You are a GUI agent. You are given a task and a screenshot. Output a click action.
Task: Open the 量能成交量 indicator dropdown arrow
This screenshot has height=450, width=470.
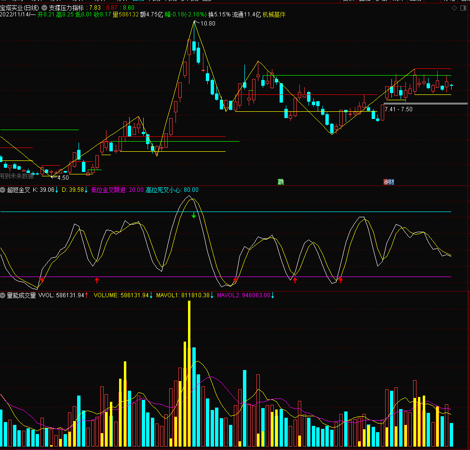pos(3,295)
